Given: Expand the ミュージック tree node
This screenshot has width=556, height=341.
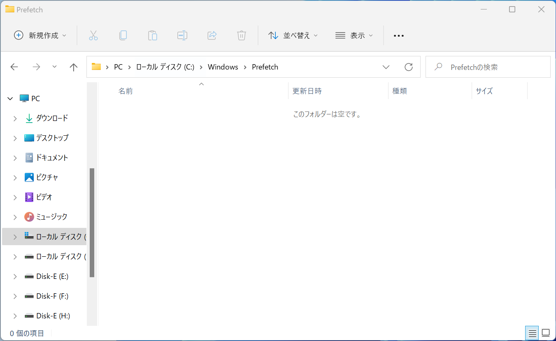Looking at the screenshot, I should click(15, 217).
